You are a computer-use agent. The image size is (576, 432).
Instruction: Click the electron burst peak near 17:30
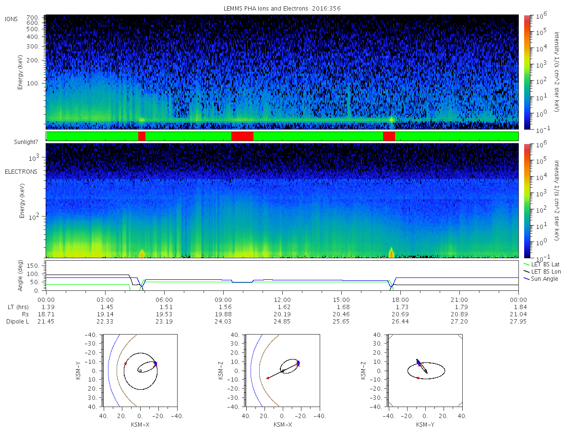pyautogui.click(x=391, y=252)
